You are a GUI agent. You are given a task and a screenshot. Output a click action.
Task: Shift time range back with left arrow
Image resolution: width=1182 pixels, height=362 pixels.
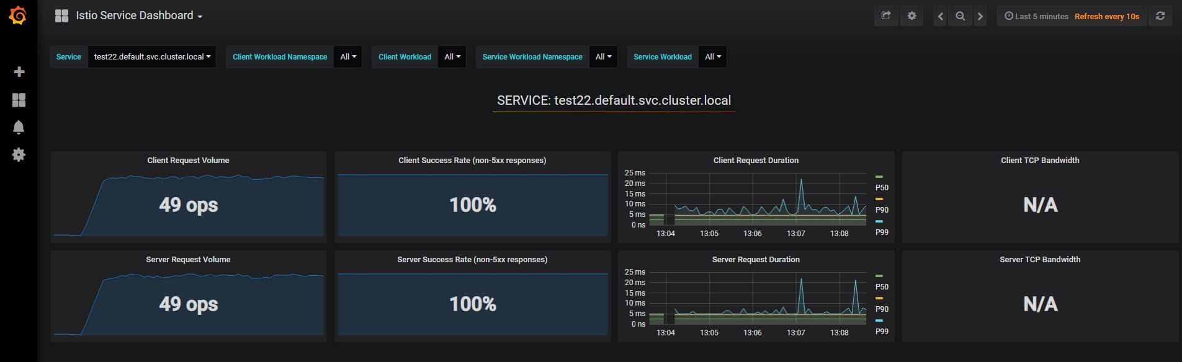pyautogui.click(x=941, y=16)
